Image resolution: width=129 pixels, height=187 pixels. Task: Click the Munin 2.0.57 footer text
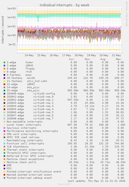pos(64,184)
